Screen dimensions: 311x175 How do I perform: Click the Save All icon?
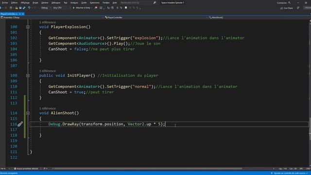click(x=24, y=8)
